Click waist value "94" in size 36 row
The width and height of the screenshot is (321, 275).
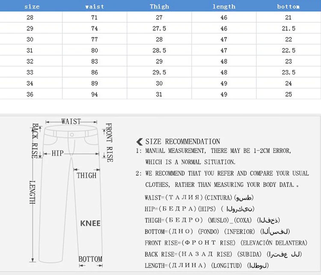pos(95,95)
